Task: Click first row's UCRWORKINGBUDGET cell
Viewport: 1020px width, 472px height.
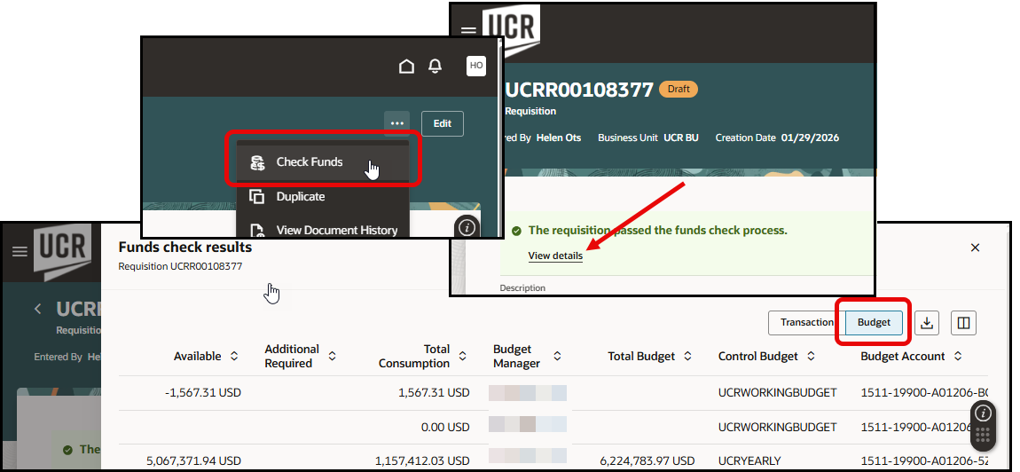Action: tap(777, 392)
